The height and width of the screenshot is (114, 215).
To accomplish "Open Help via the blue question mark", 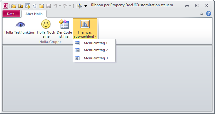I will coord(209,14).
